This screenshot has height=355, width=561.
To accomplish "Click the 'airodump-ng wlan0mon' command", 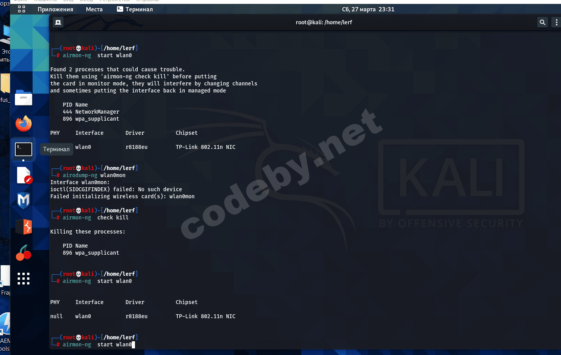I will [94, 175].
